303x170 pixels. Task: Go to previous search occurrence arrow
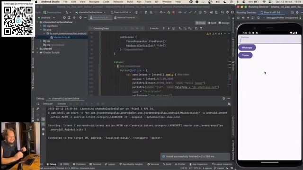pos(164,28)
